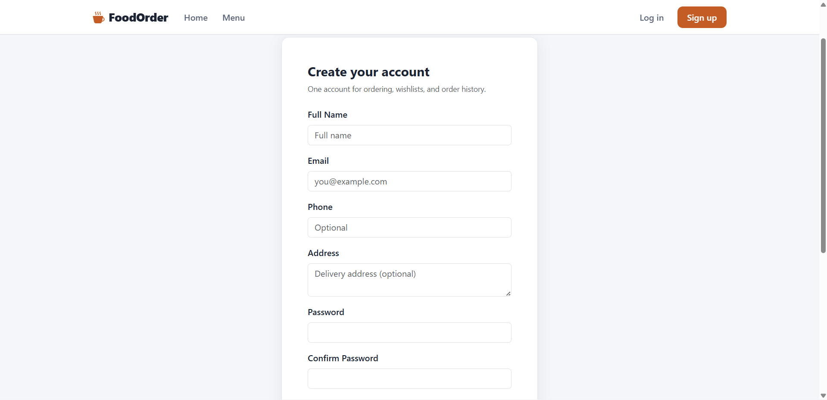Focus the Email input field
The width and height of the screenshot is (827, 400).
[x=409, y=181]
